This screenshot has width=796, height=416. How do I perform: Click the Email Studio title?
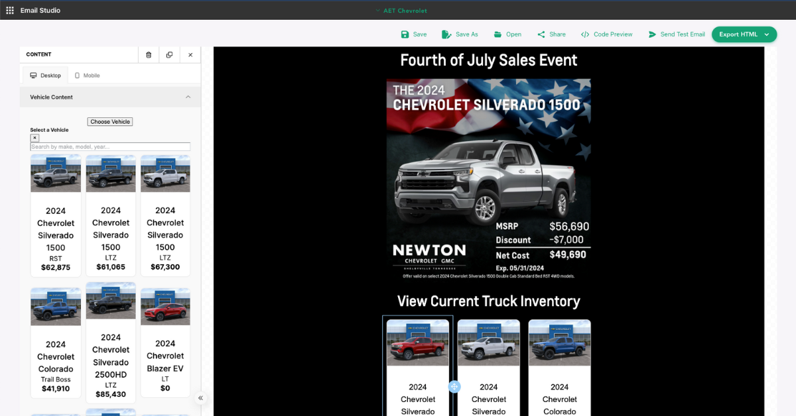coord(40,11)
